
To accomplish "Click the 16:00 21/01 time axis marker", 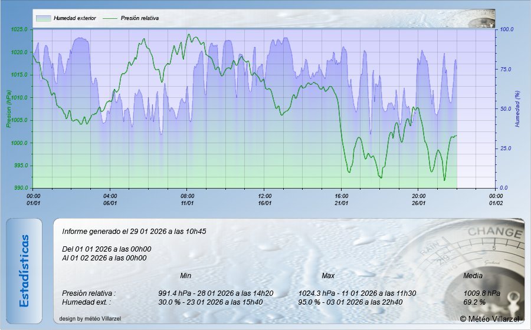I will tap(342, 199).
